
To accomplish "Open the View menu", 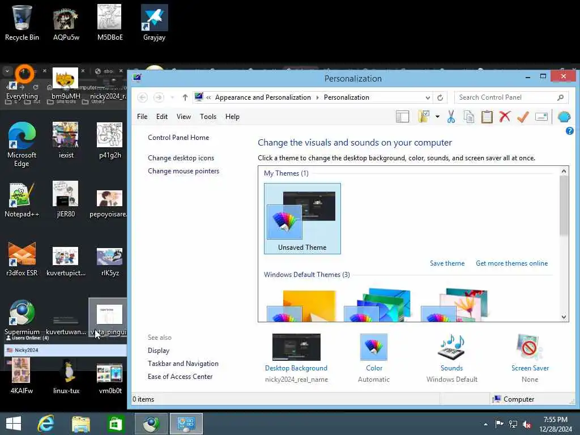I will tap(184, 117).
